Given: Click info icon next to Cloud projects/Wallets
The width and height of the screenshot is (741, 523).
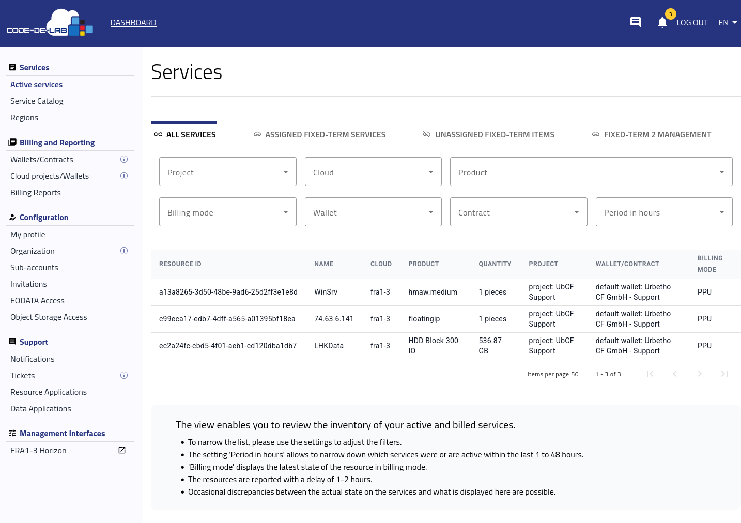Looking at the screenshot, I should pyautogui.click(x=124, y=176).
